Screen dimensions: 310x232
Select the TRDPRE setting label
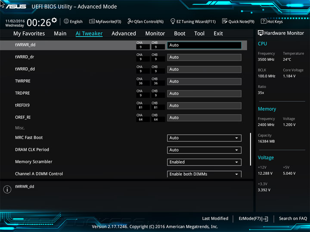[22, 93]
